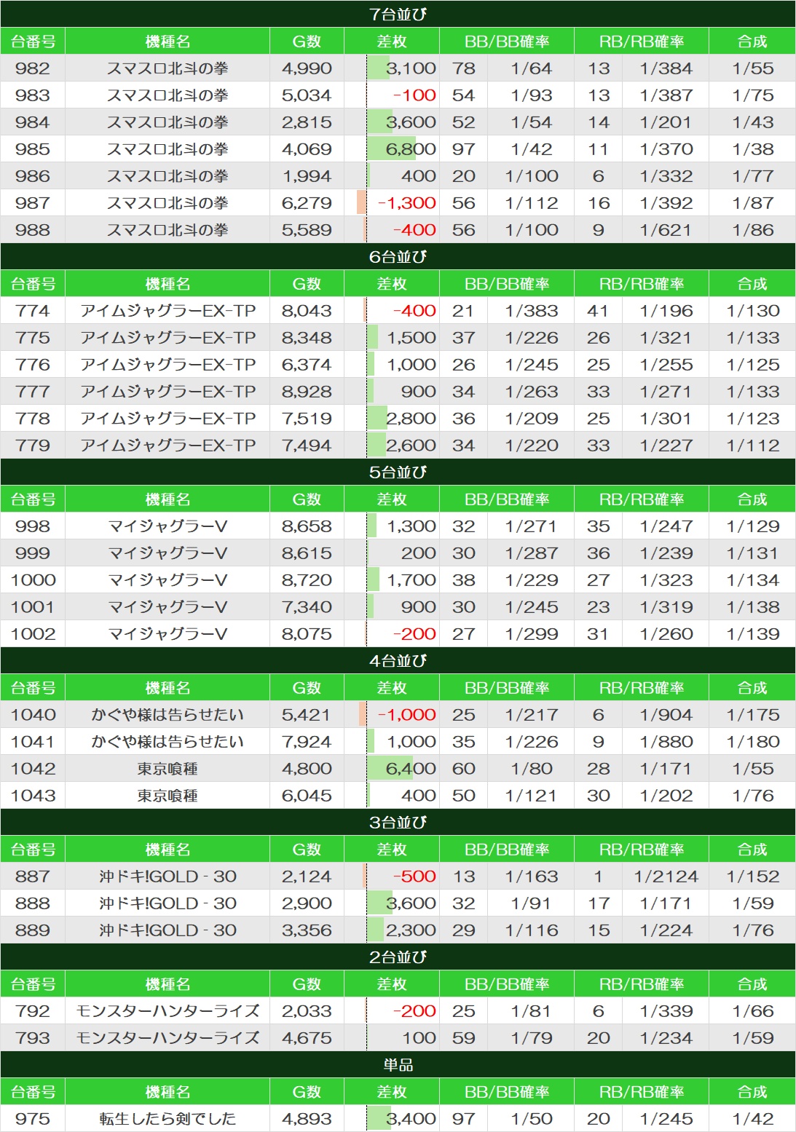Click the 2,800 差枚 value in row 778
The height and width of the screenshot is (1132, 796).
click(411, 419)
